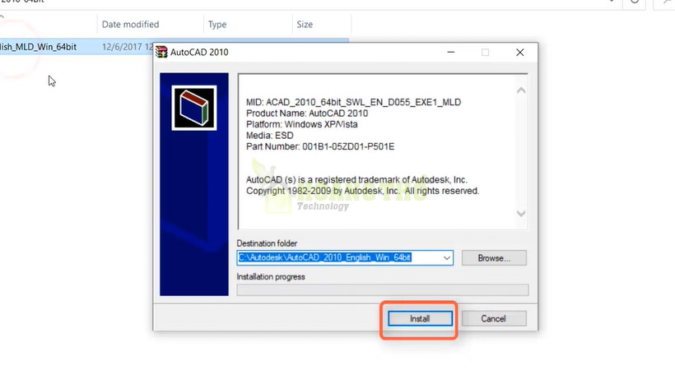Close the AutoCAD 2010 dialog
The image size is (675, 370).
pyautogui.click(x=520, y=53)
